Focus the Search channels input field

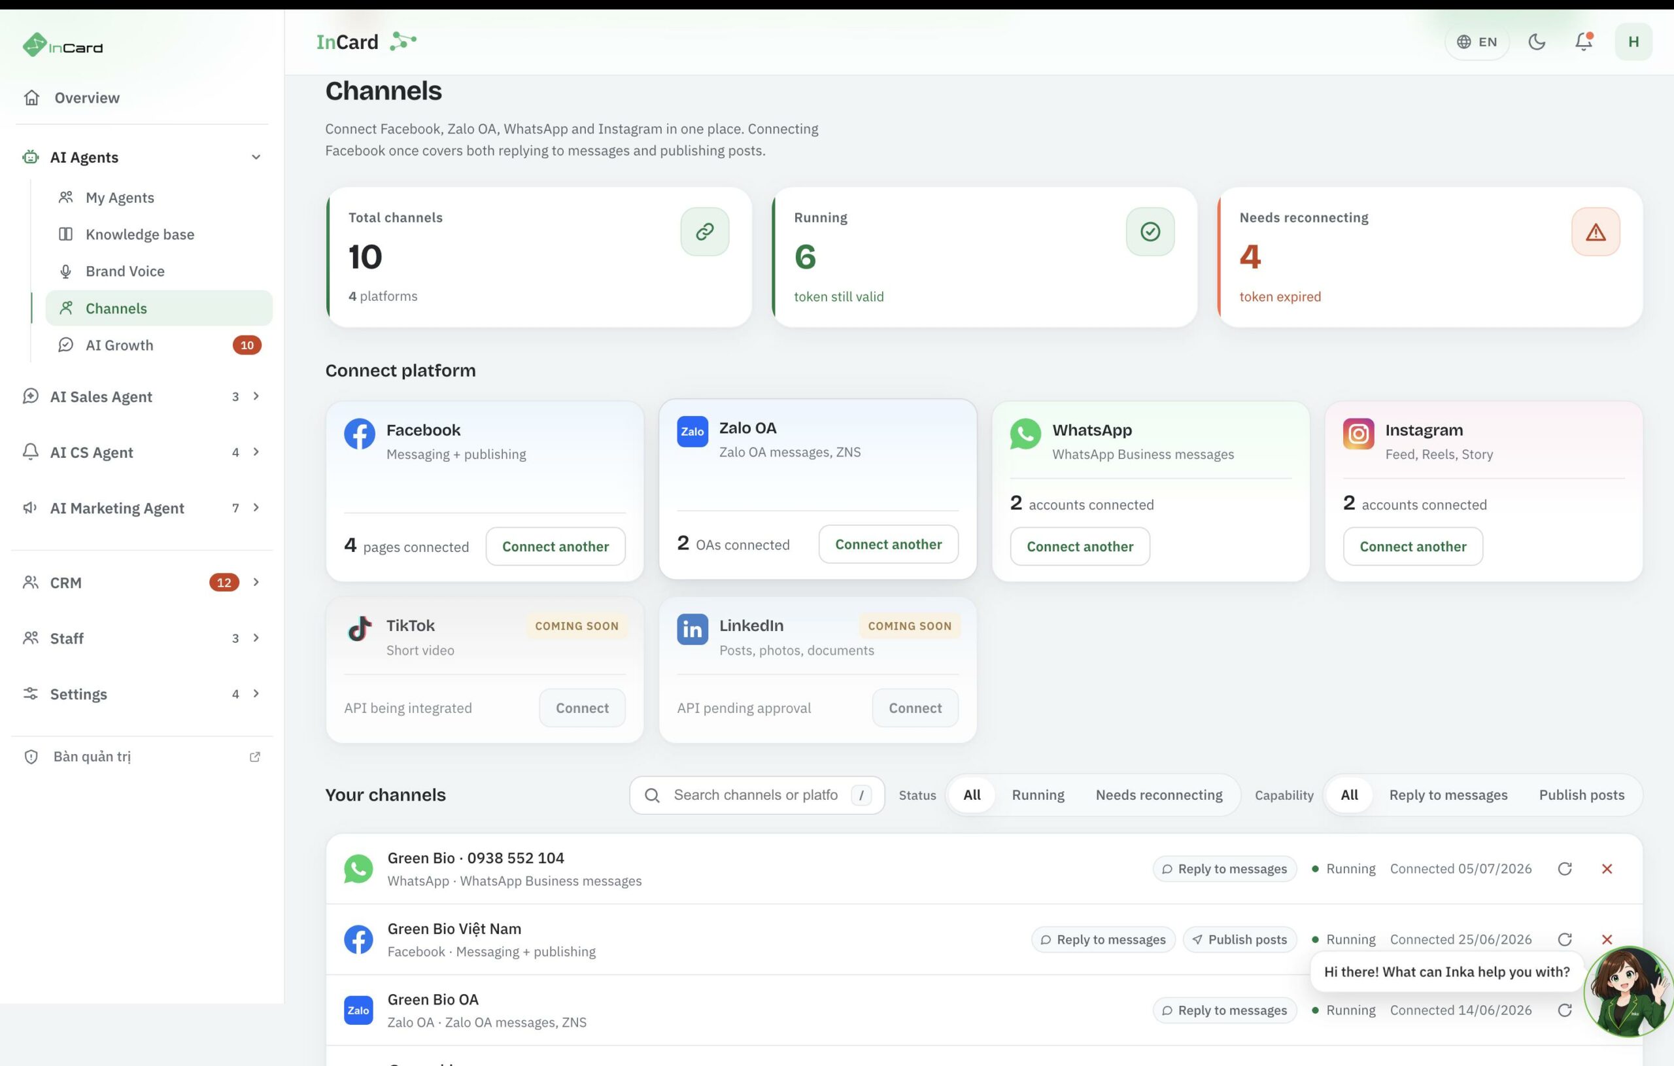click(x=757, y=795)
